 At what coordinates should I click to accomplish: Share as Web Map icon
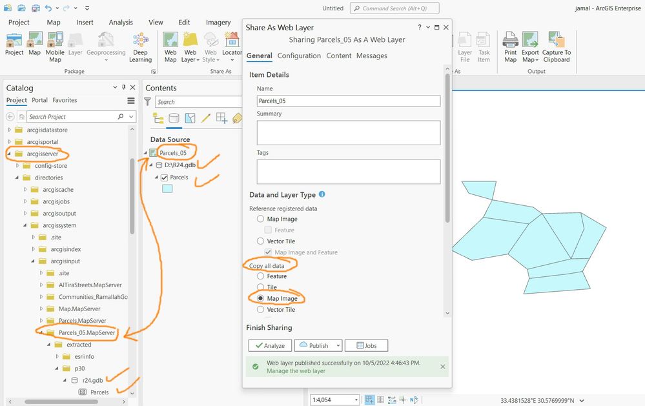point(170,40)
